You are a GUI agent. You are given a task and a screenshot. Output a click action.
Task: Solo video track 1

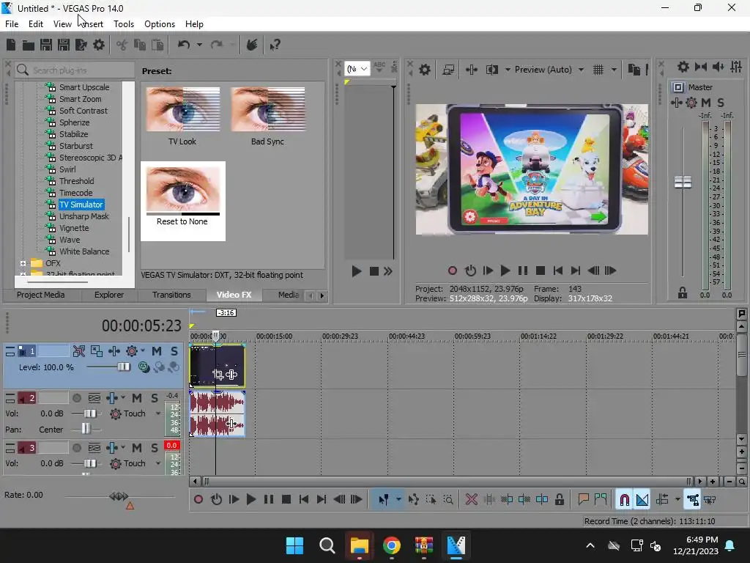(174, 351)
